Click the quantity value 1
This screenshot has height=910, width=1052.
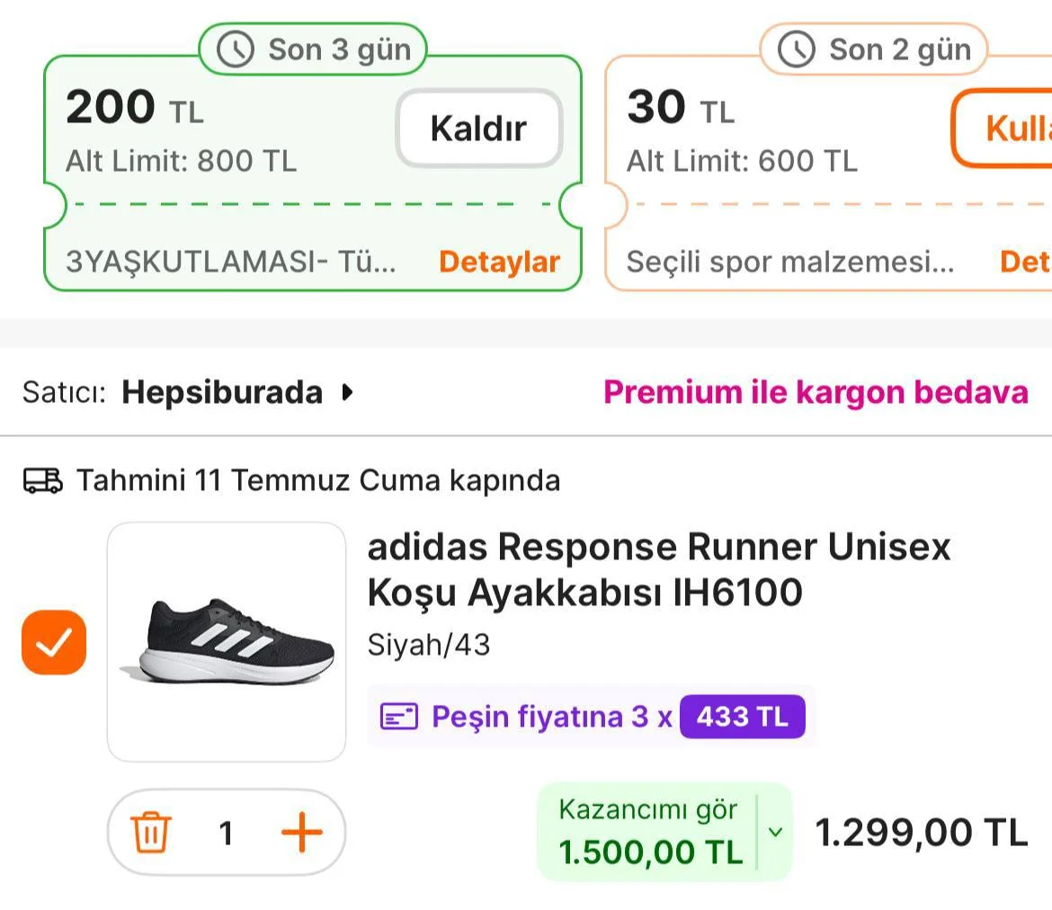(x=227, y=834)
